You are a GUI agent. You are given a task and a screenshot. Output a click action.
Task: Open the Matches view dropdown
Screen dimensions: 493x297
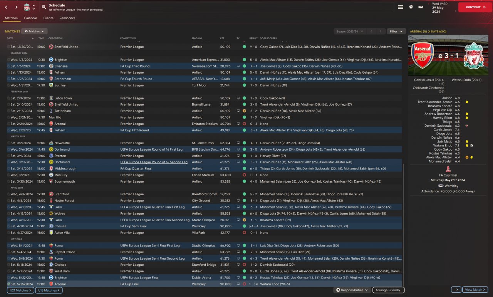(35, 31)
